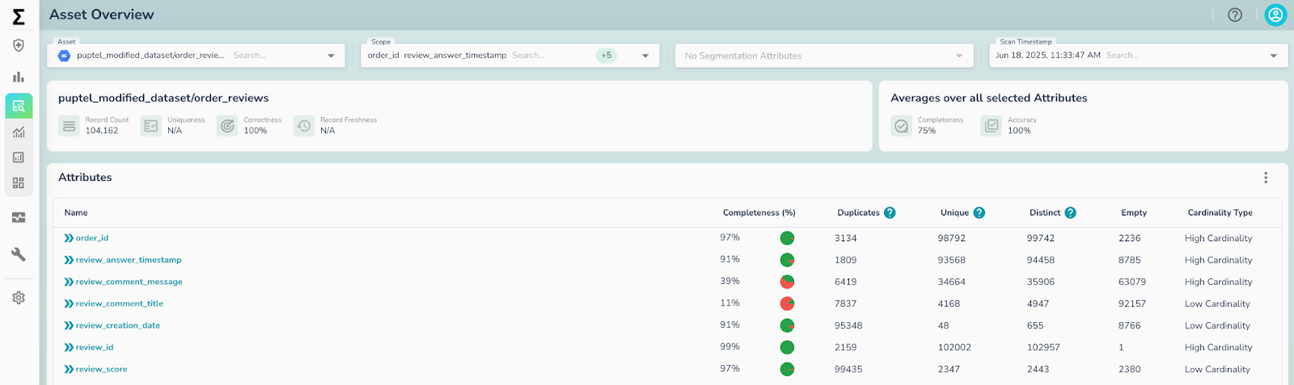Open settings via the gear icon

click(x=19, y=298)
